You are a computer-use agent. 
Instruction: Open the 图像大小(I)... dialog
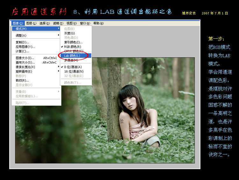pyautogui.click(x=36, y=58)
